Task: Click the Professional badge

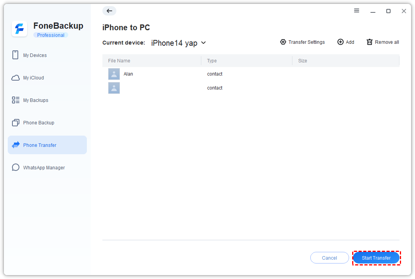Action: point(50,35)
